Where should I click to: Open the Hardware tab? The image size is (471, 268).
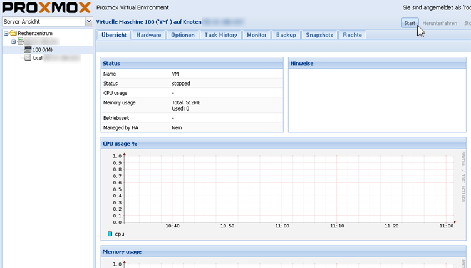point(148,35)
